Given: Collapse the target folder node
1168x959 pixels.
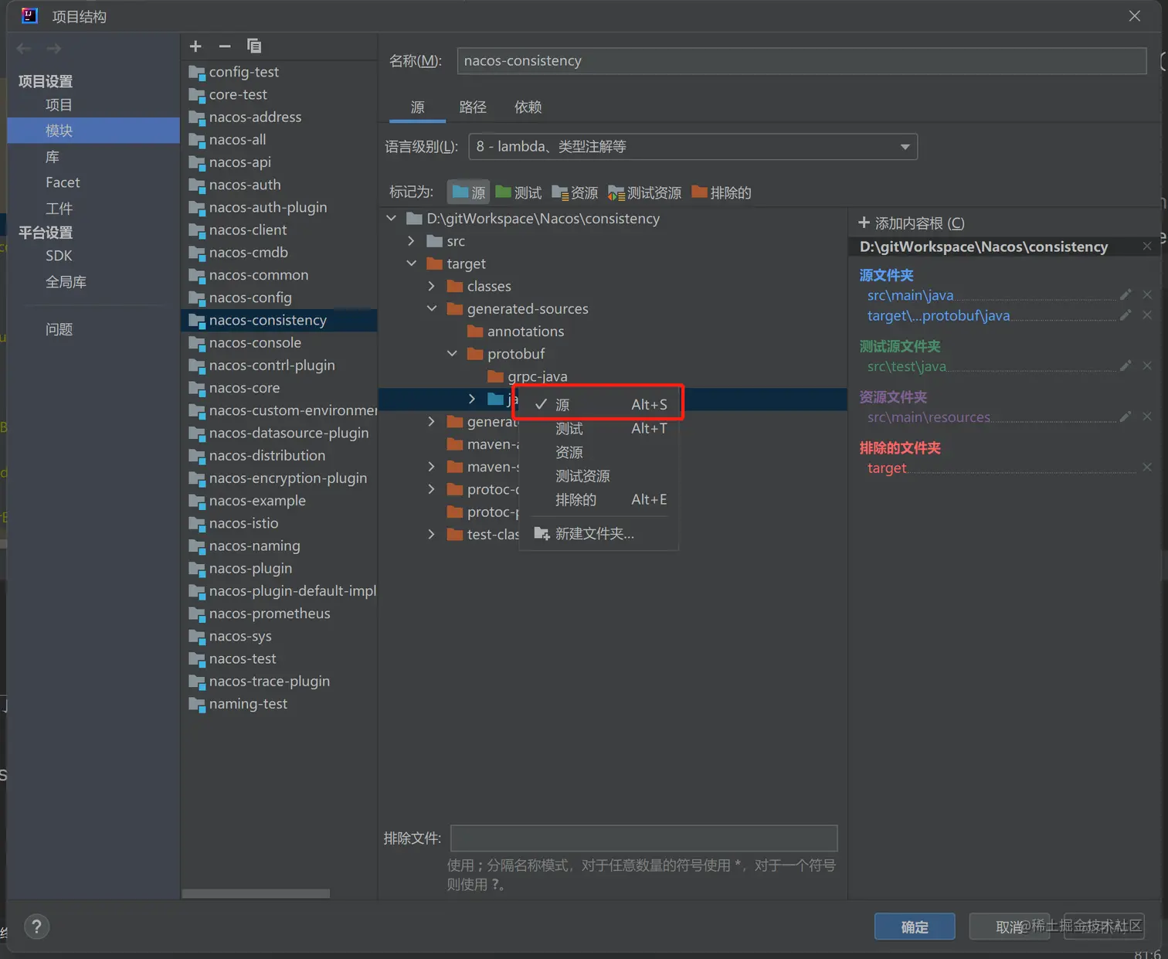Looking at the screenshot, I should (x=412, y=264).
